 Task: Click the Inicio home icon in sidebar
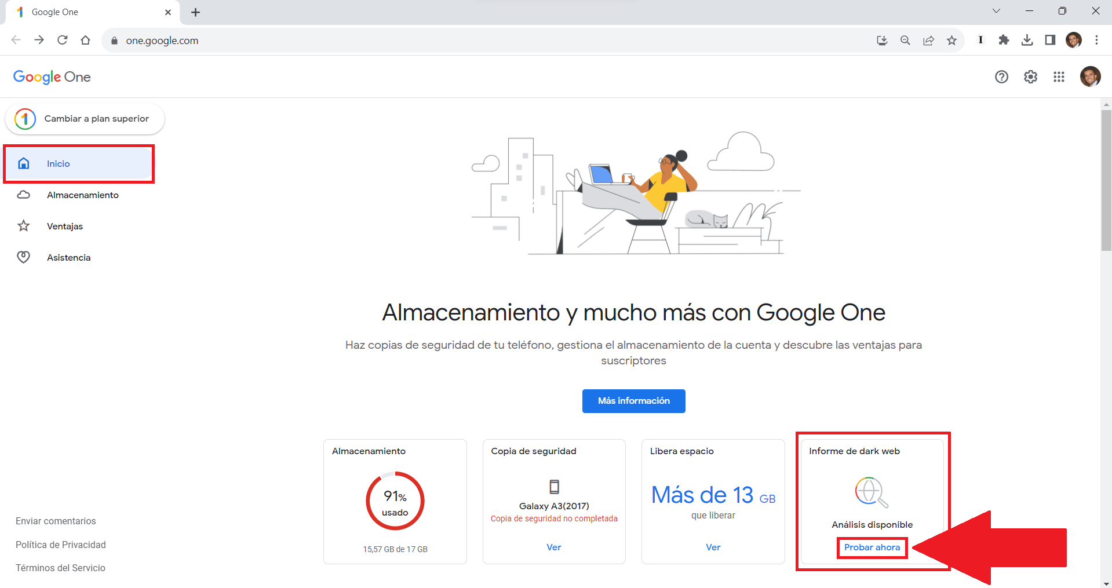[x=24, y=163]
